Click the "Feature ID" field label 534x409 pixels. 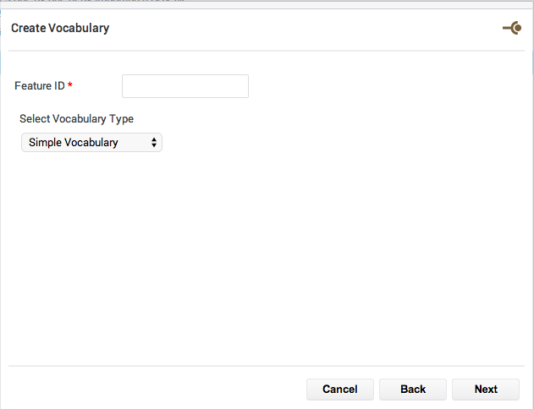(40, 85)
